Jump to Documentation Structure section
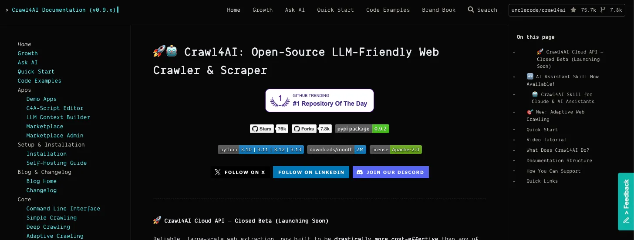Viewport: 634px width, 240px height. tap(559, 160)
